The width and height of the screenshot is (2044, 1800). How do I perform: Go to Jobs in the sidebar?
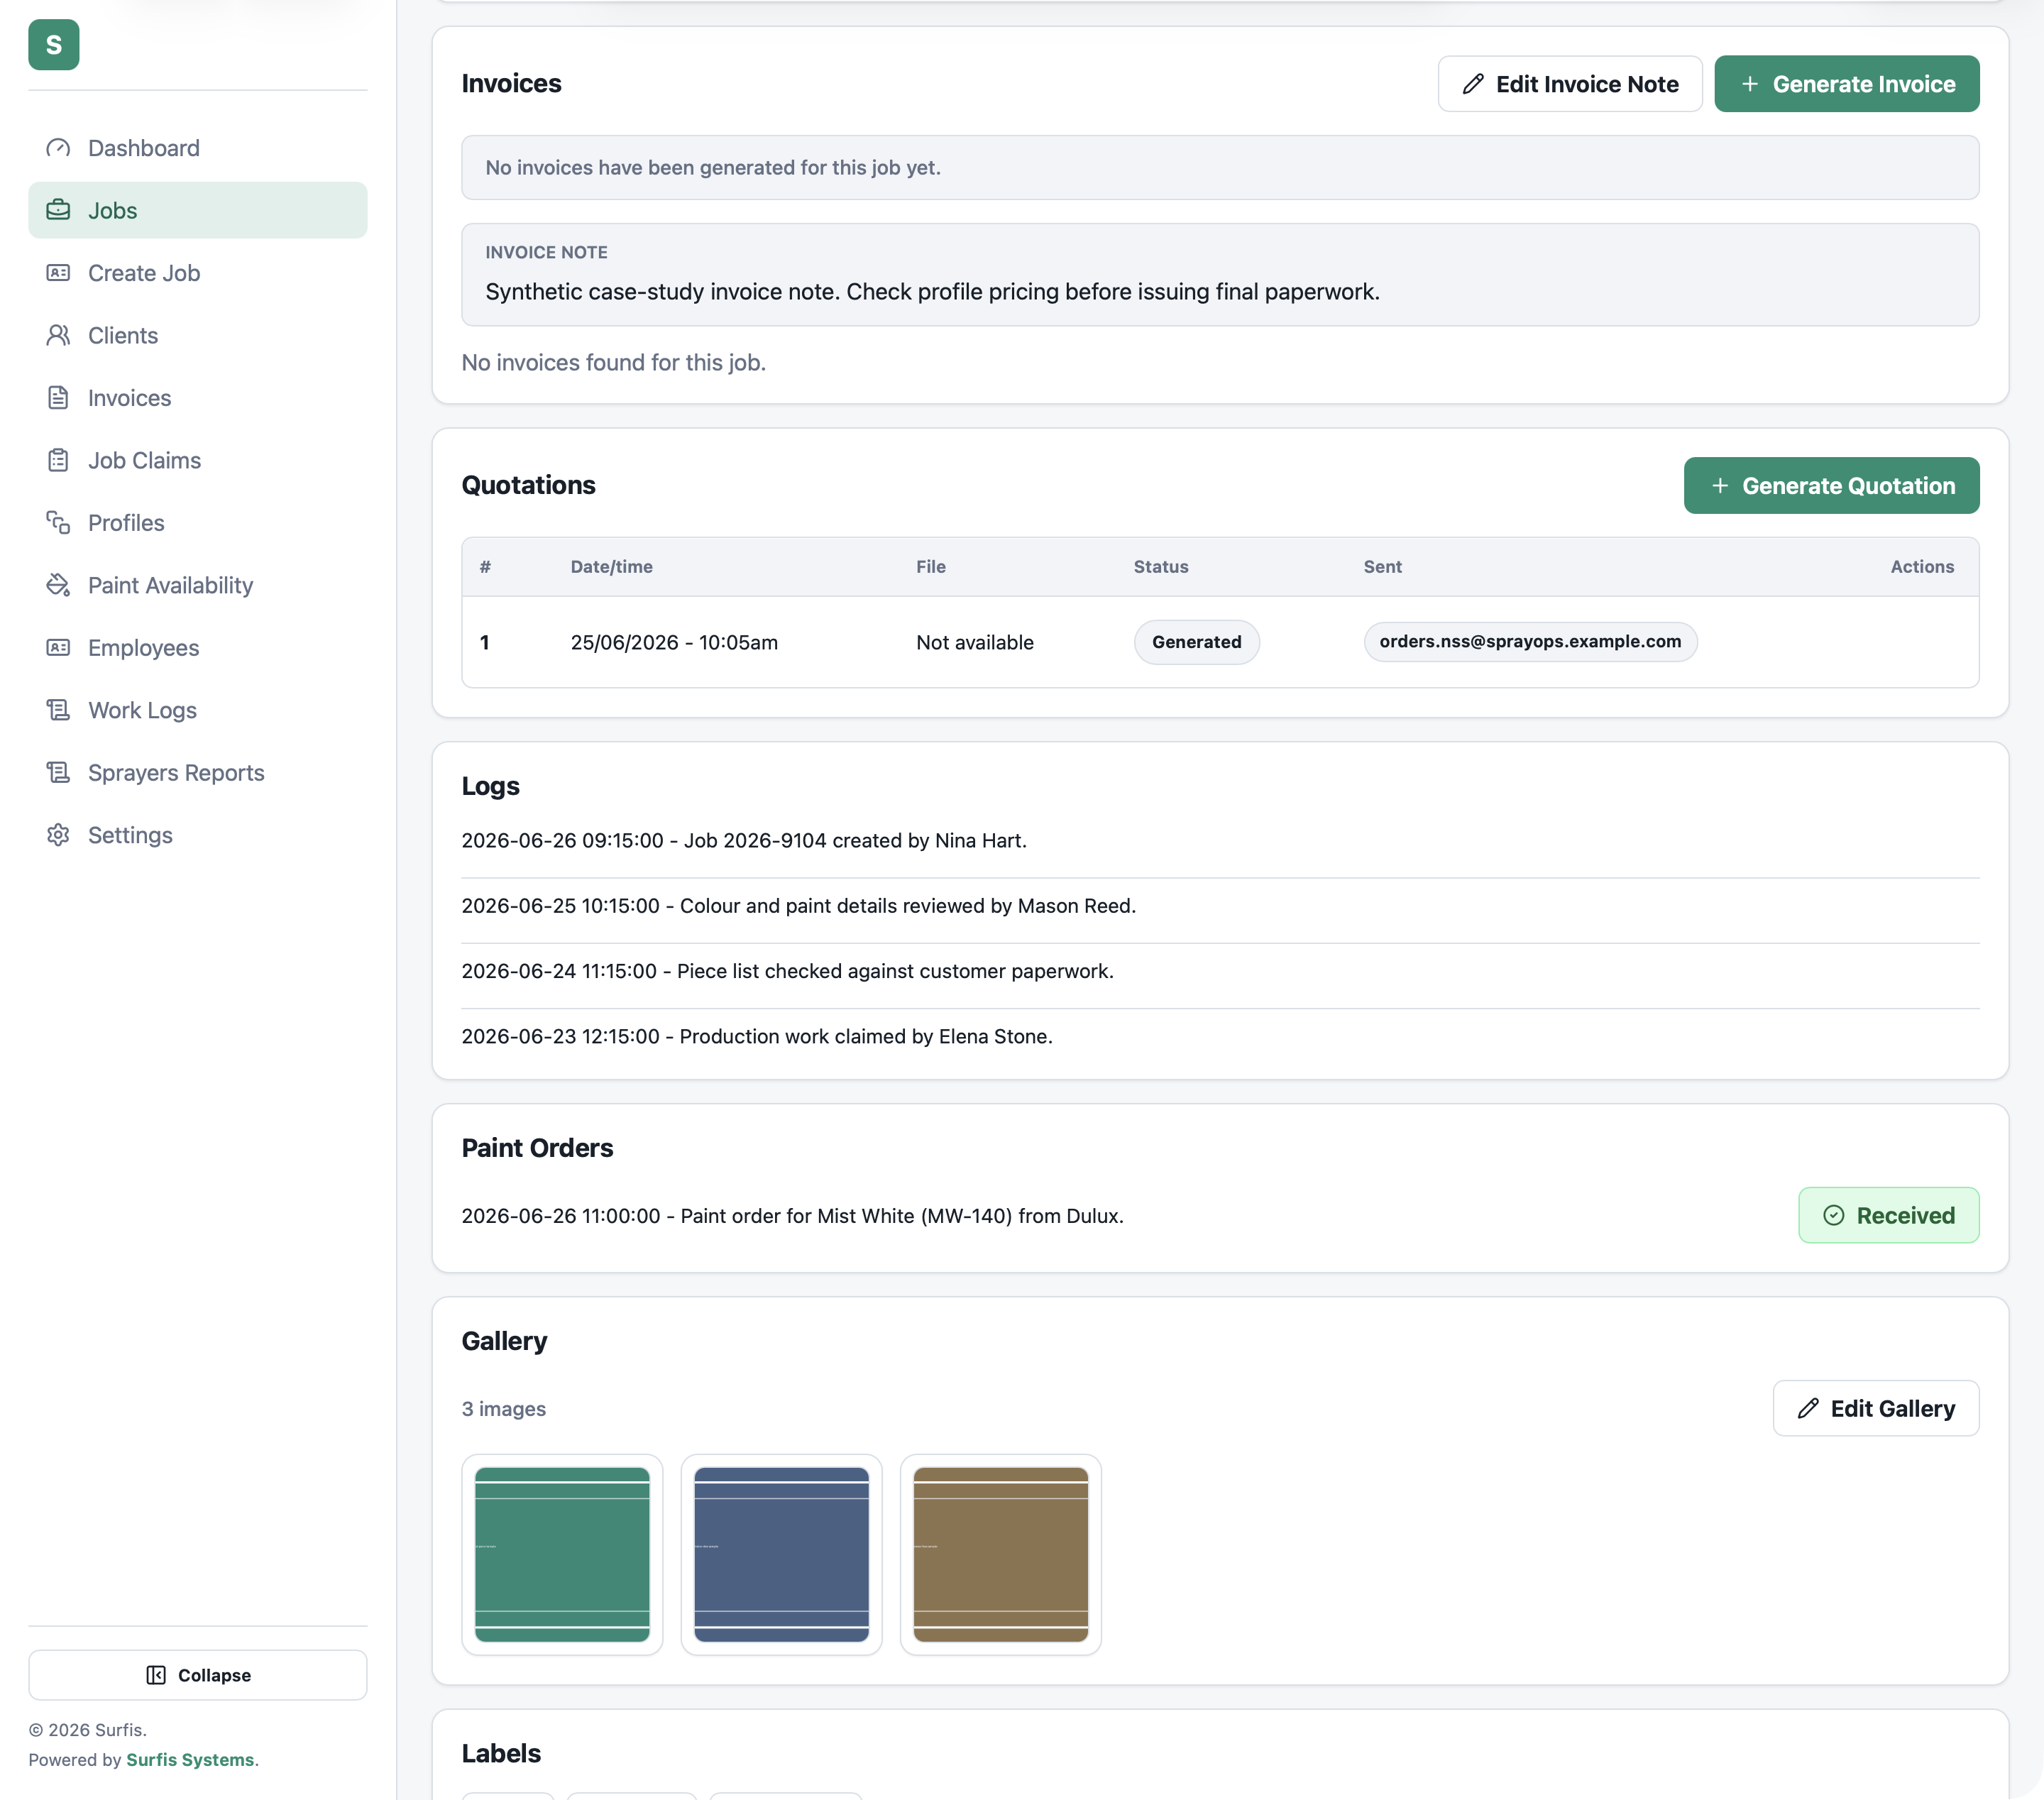198,210
